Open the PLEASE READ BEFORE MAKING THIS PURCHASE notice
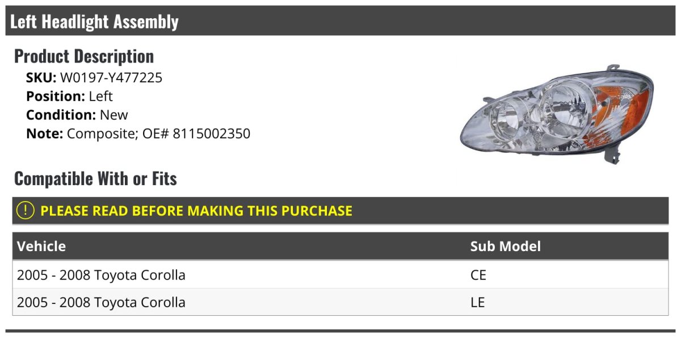Screen dimensions: 681x338 [196, 211]
